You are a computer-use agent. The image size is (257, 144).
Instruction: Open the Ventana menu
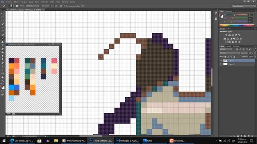tap(65, 2)
